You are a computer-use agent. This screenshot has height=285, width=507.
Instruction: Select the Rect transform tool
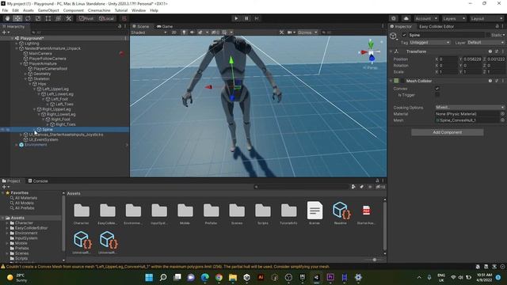click(x=48, y=18)
